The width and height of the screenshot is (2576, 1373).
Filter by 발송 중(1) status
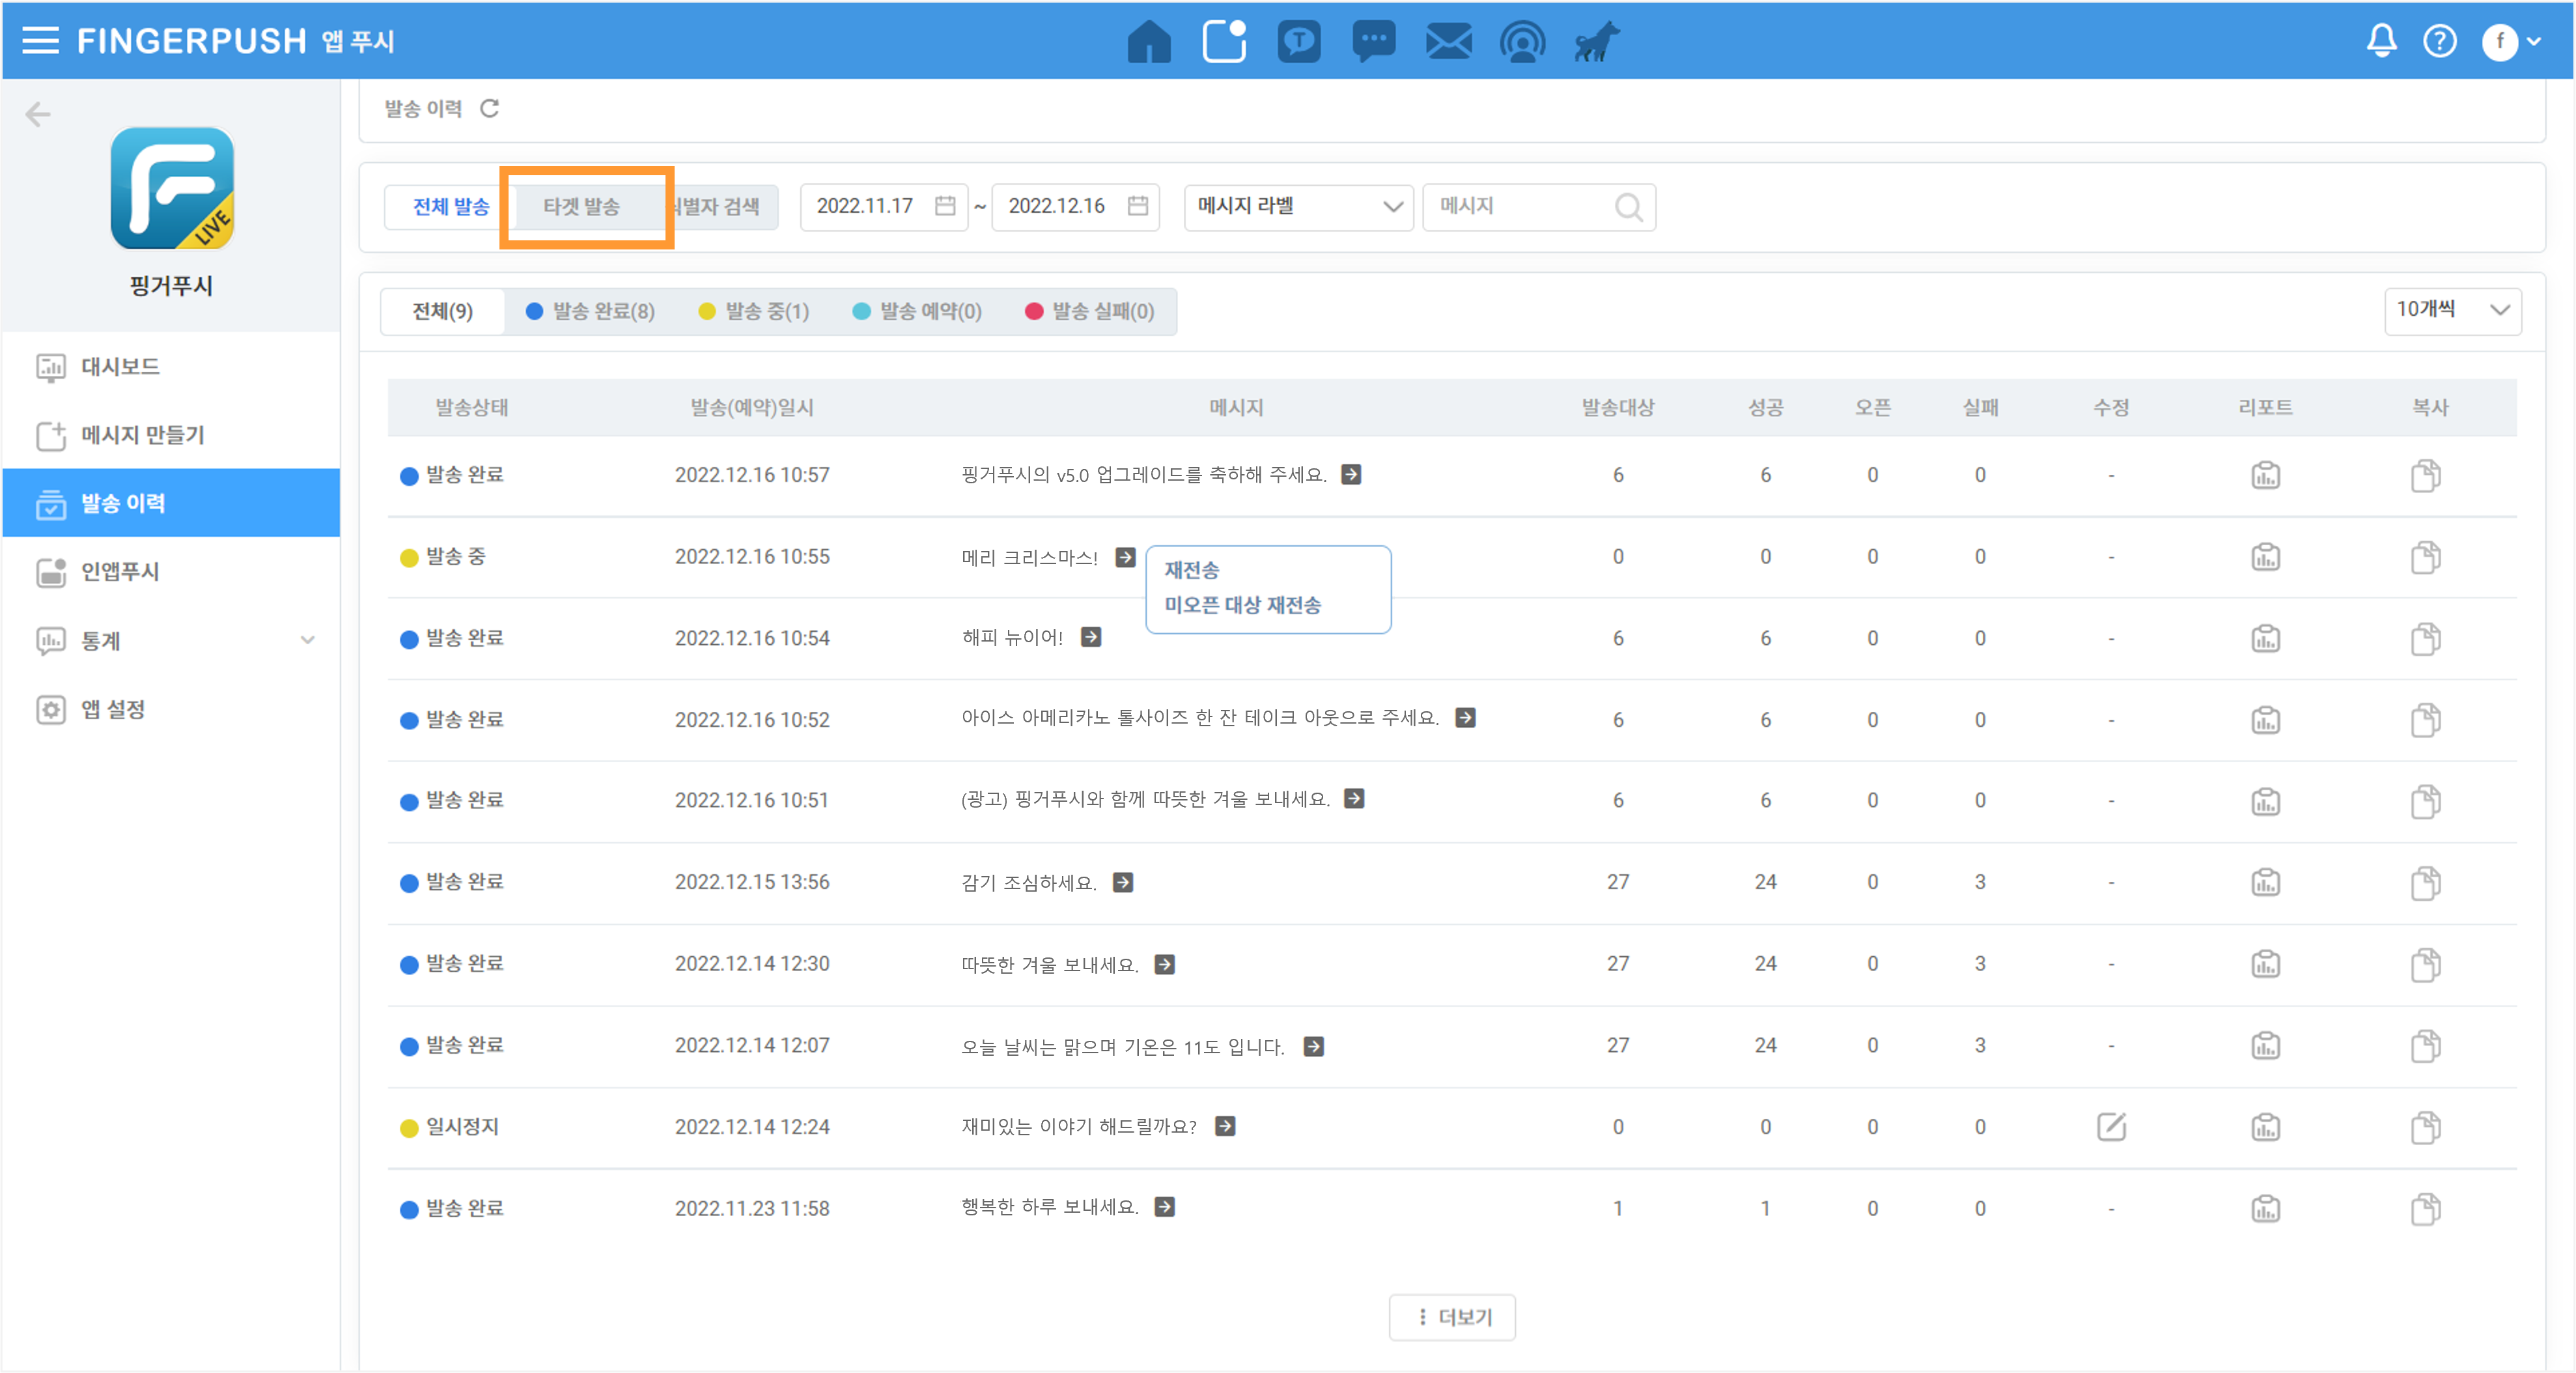pos(754,312)
